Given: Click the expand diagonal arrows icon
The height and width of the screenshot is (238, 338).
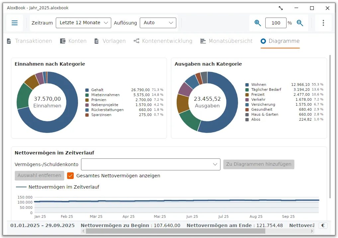Looking at the screenshot, I should coord(281,8).
